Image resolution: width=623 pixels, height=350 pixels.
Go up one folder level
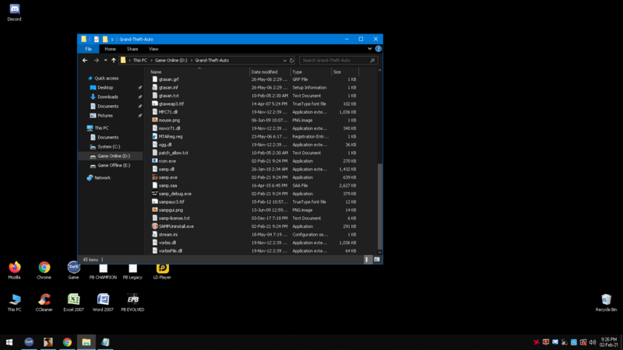pyautogui.click(x=114, y=61)
